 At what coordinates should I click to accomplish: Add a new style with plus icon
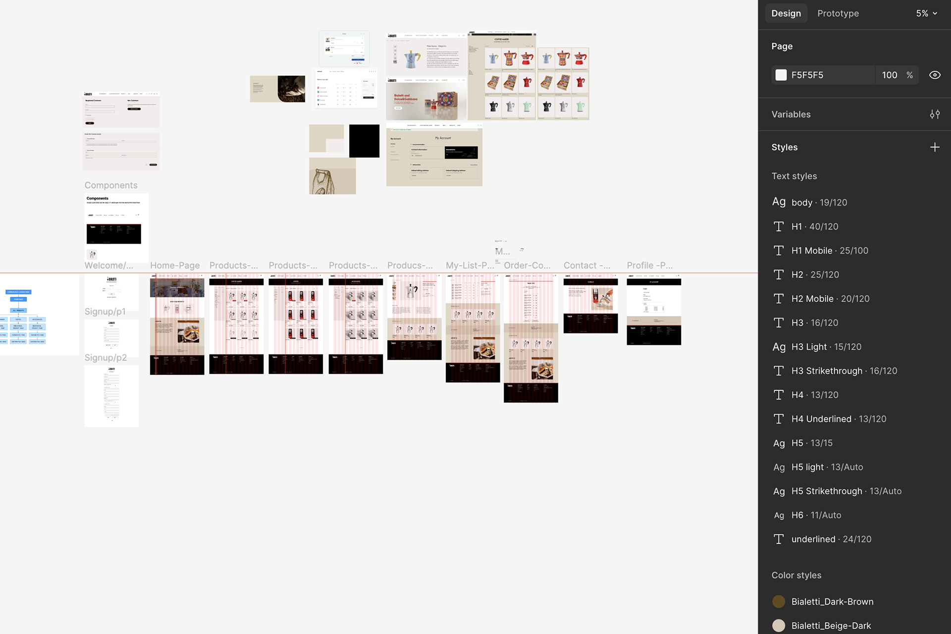point(934,147)
